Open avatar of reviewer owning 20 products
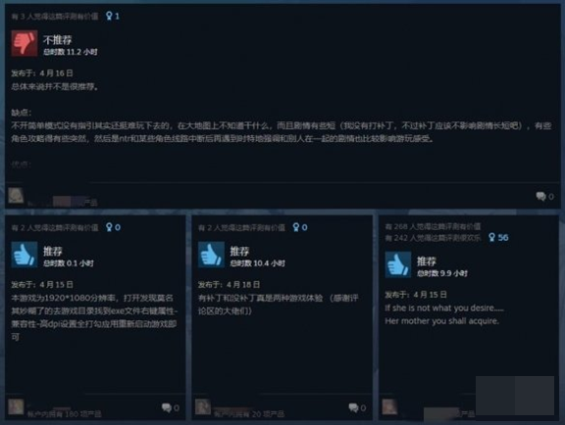 point(203,406)
